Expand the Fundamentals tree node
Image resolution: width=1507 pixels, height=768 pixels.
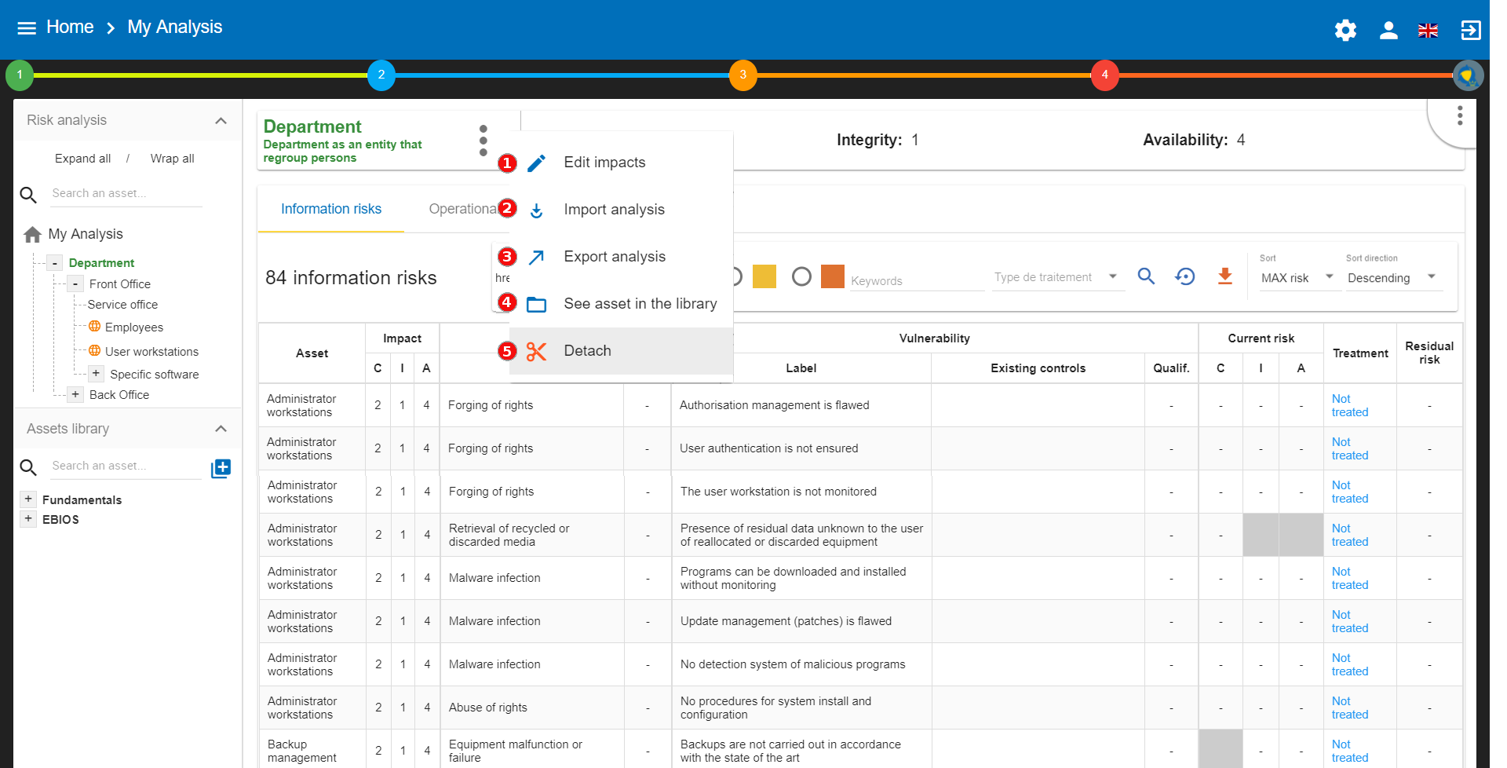[x=28, y=499]
